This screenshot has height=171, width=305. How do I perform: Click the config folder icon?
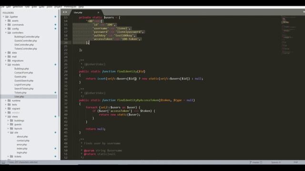(9, 28)
